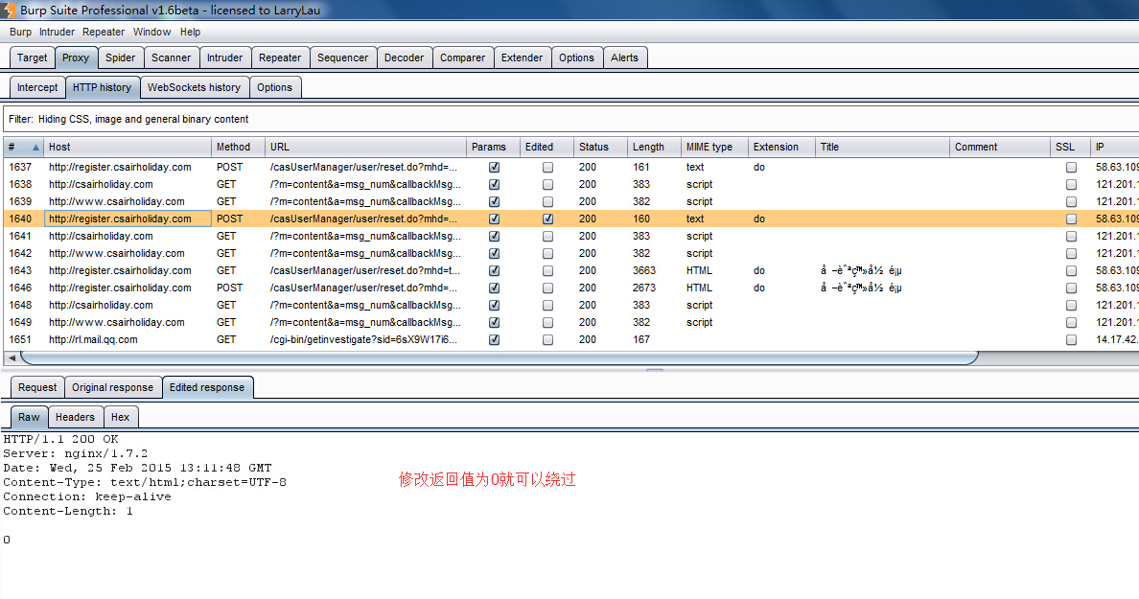Switch to Raw view
The width and height of the screenshot is (1139, 599).
pos(29,418)
